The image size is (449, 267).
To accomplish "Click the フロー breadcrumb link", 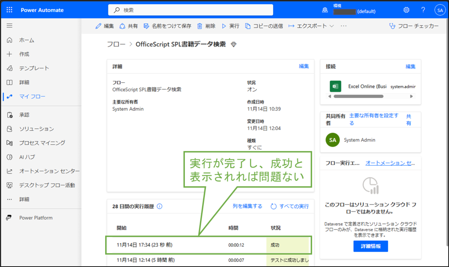I will pyautogui.click(x=116, y=44).
